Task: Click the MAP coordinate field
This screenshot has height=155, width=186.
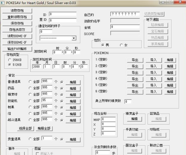Action: point(108,119)
